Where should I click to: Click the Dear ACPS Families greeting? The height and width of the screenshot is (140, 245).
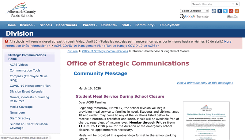(93, 103)
